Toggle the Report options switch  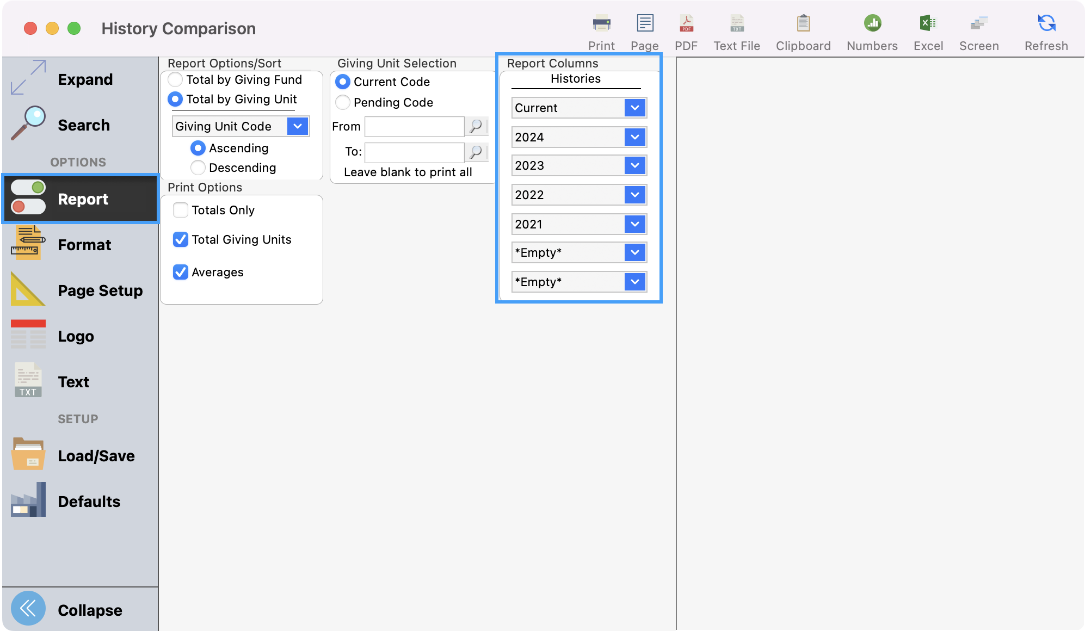(x=28, y=198)
